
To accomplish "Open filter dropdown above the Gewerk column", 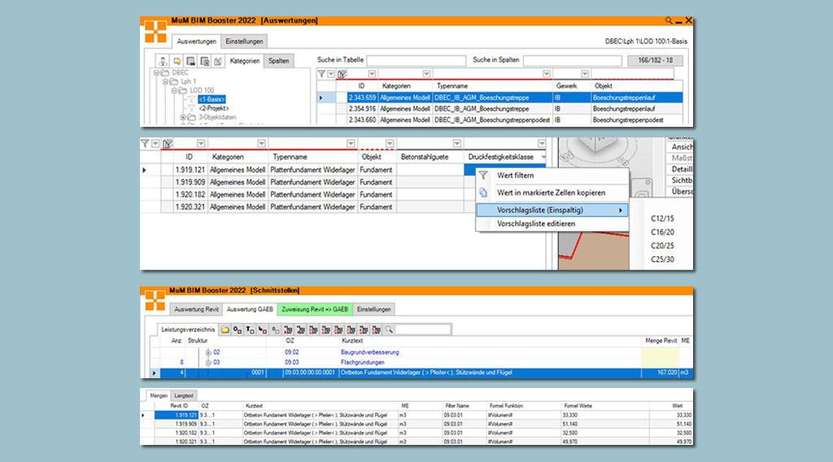I will pos(584,74).
